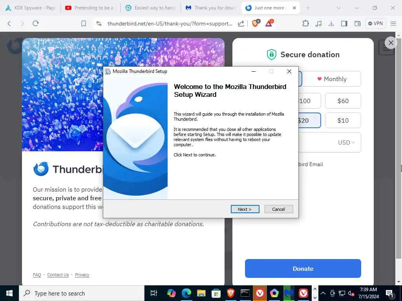Open Malwarebytes taskbar icon
Screen dimensions: 402x301
[289, 293]
